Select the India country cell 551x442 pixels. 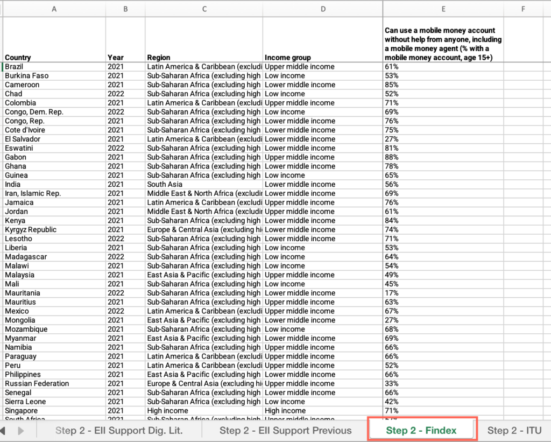54,184
